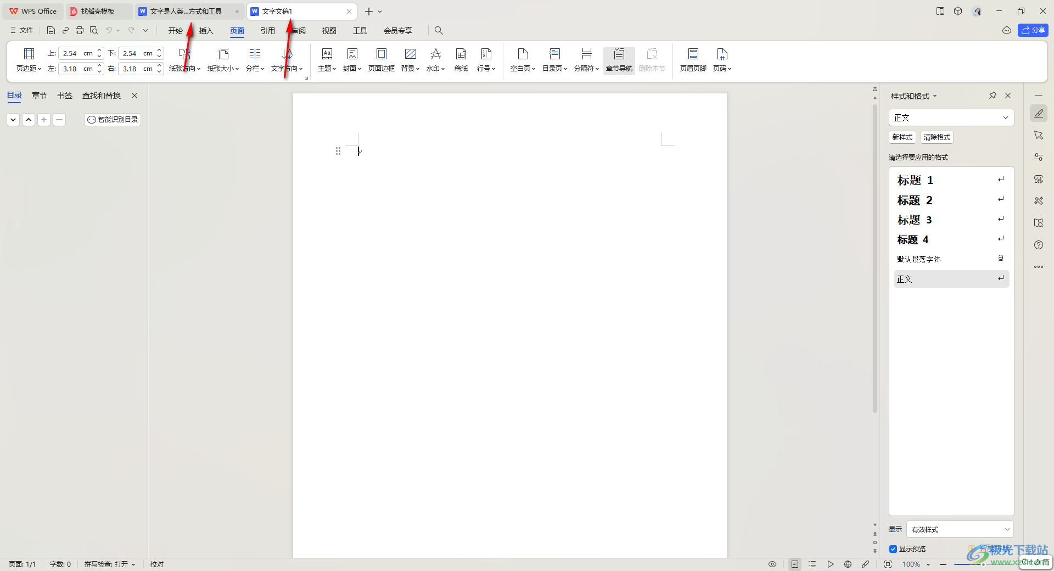
Task: Toggle 章节导航 chapter navigation
Action: [x=619, y=60]
